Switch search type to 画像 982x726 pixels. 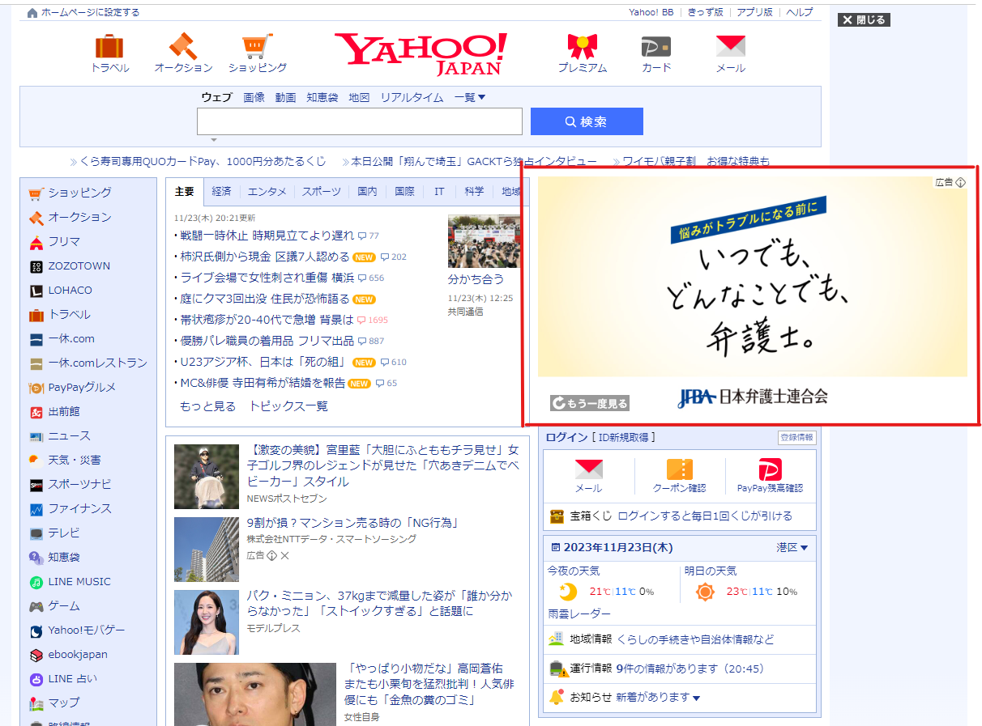tap(254, 97)
